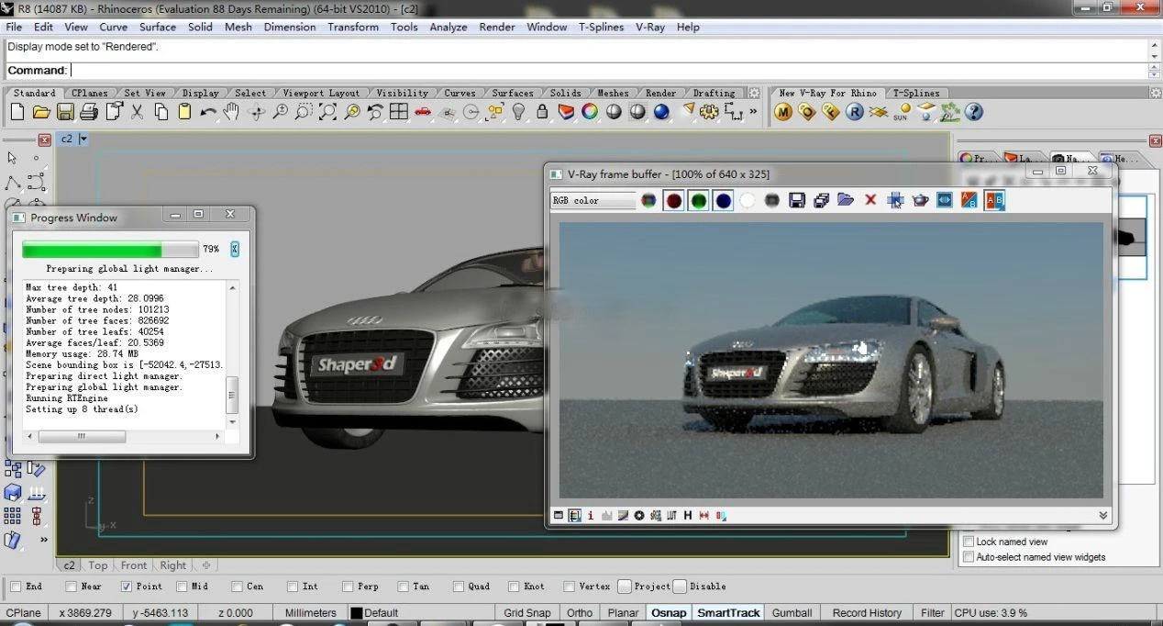Expand the c2 viewport title dropdown arrow

tap(83, 139)
